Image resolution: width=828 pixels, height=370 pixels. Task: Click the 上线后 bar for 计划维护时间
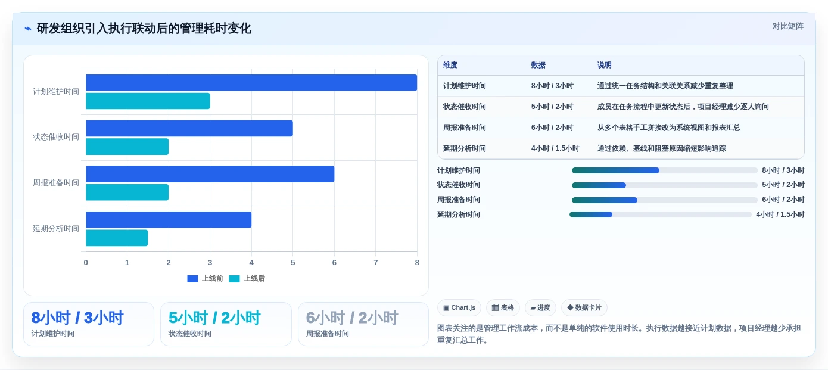point(148,101)
